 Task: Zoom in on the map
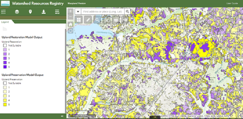pos(70,11)
